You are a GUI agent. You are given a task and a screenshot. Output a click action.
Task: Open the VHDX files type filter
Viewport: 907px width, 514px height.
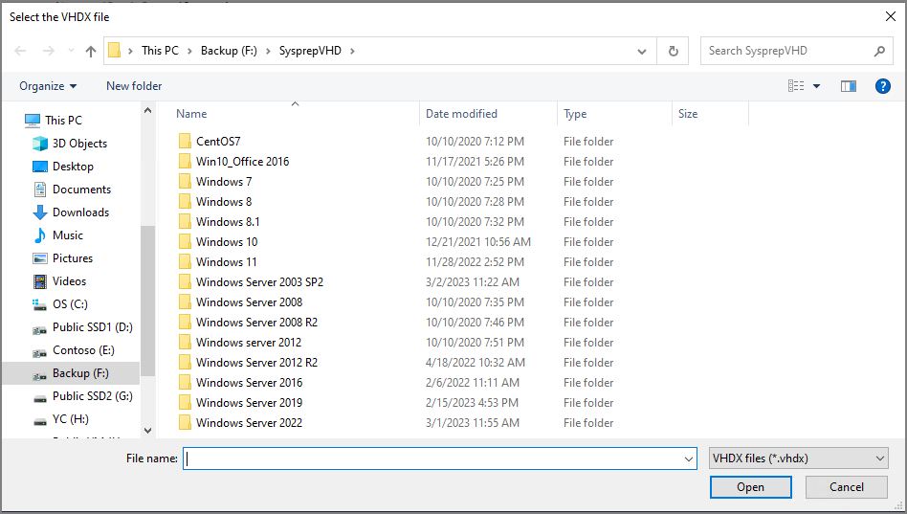798,458
